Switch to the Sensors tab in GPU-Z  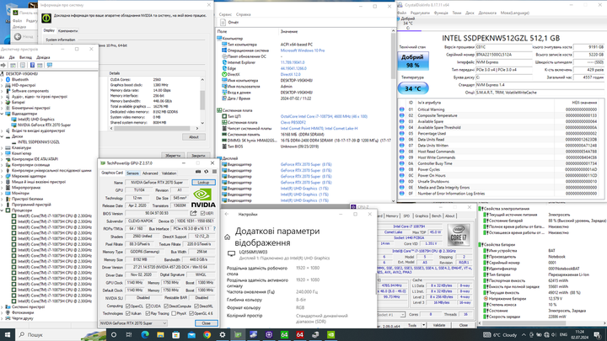click(132, 173)
